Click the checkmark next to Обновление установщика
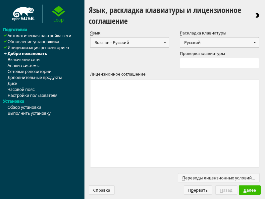Viewport: 265px width, 199px height. click(5, 41)
